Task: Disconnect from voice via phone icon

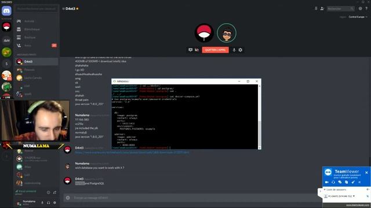Action: point(54,192)
